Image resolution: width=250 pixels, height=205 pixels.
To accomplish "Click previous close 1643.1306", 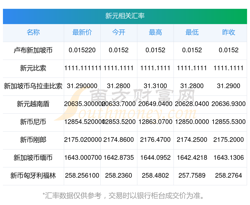I will 229,158.
